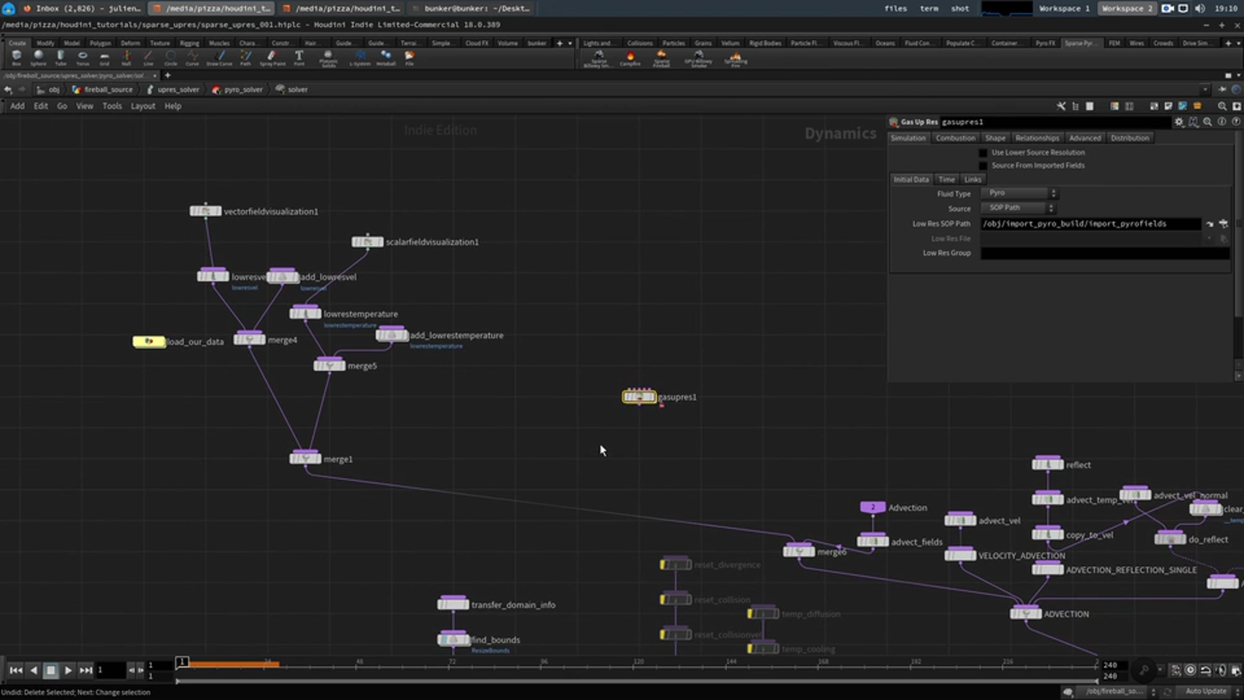Open the Layout menu
Image resolution: width=1244 pixels, height=700 pixels.
tap(143, 106)
